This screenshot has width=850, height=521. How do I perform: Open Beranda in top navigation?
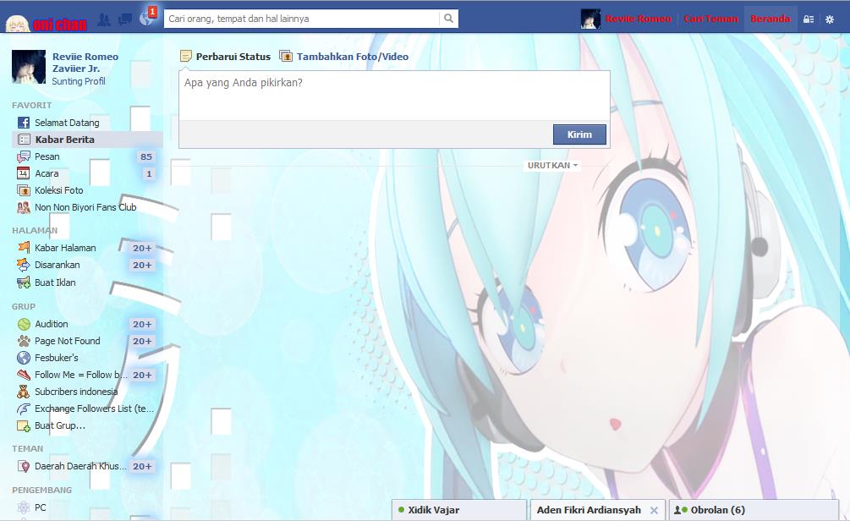point(770,19)
